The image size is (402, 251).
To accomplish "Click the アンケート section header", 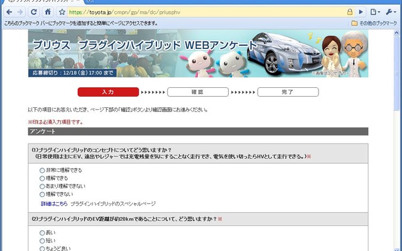I will (x=198, y=131).
